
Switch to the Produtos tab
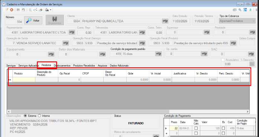point(46,65)
